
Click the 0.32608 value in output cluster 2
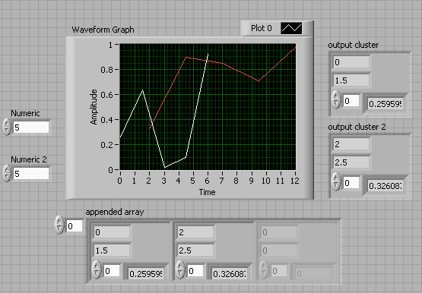coord(386,186)
